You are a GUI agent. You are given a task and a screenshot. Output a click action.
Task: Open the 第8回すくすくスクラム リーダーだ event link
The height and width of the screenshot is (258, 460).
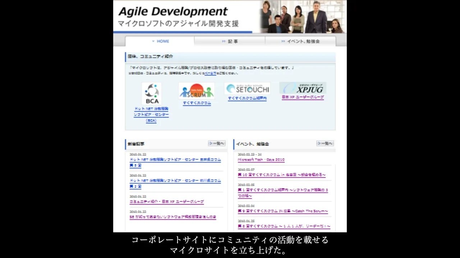point(284,226)
